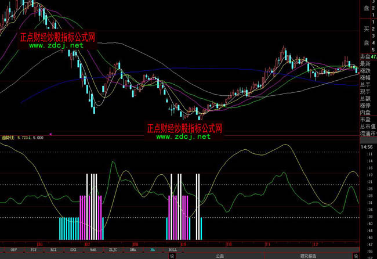Click the 趋势线 indicator label
This screenshot has height=259, width=377.
coord(9,137)
